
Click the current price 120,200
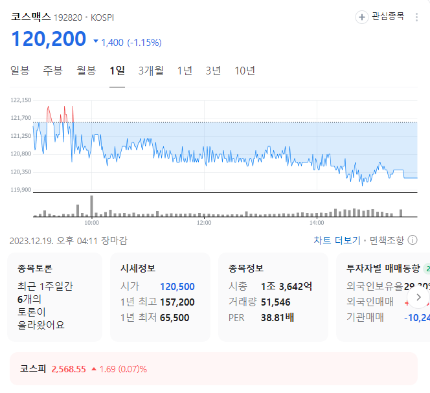(49, 39)
